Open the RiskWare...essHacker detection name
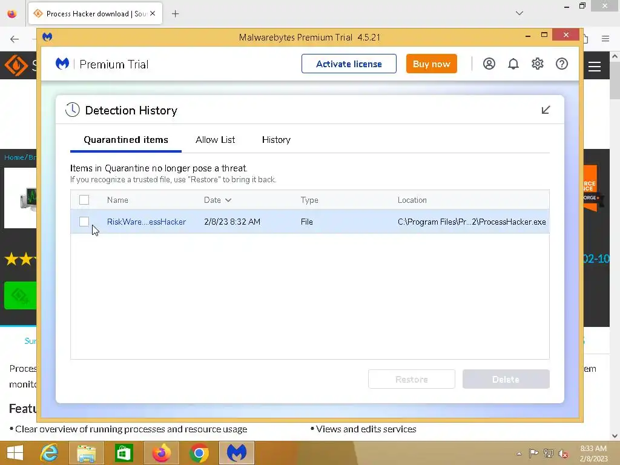This screenshot has width=620, height=465. tap(147, 222)
